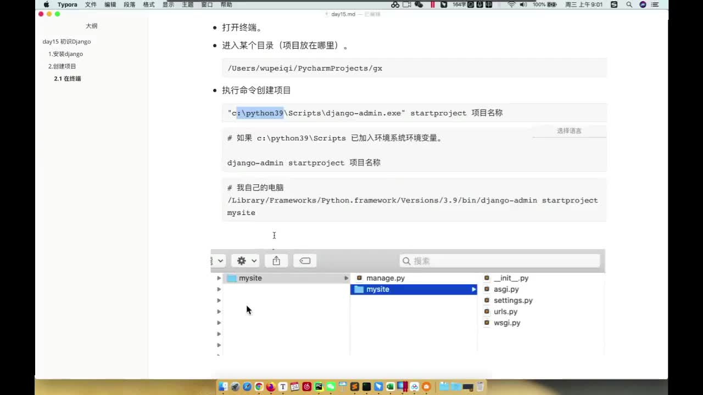Open WeChat from the Dock
Image resolution: width=703 pixels, height=395 pixels.
331,387
